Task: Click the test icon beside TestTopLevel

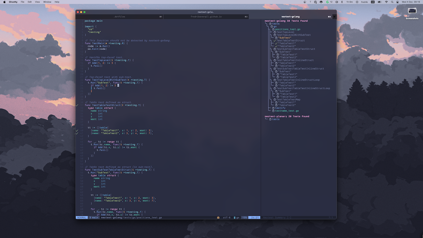Action: (274, 32)
